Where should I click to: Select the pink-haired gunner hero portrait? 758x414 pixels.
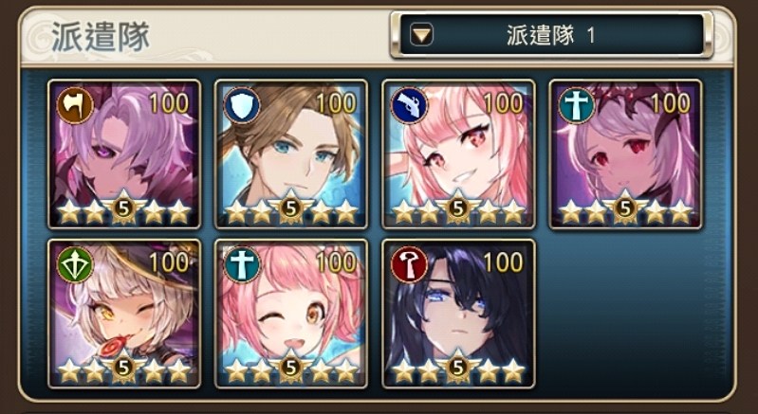click(x=458, y=153)
